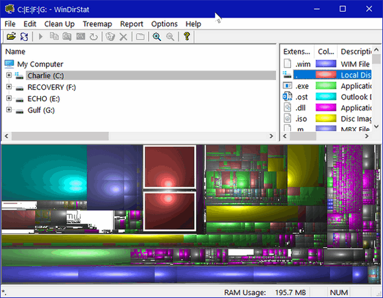The height and width of the screenshot is (298, 383).
Task: Open the Report menu
Action: [x=131, y=24]
